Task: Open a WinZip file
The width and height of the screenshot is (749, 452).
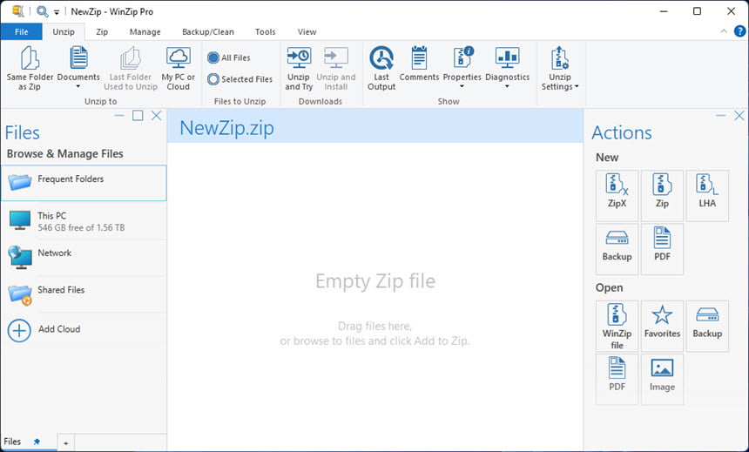Action: point(617,326)
